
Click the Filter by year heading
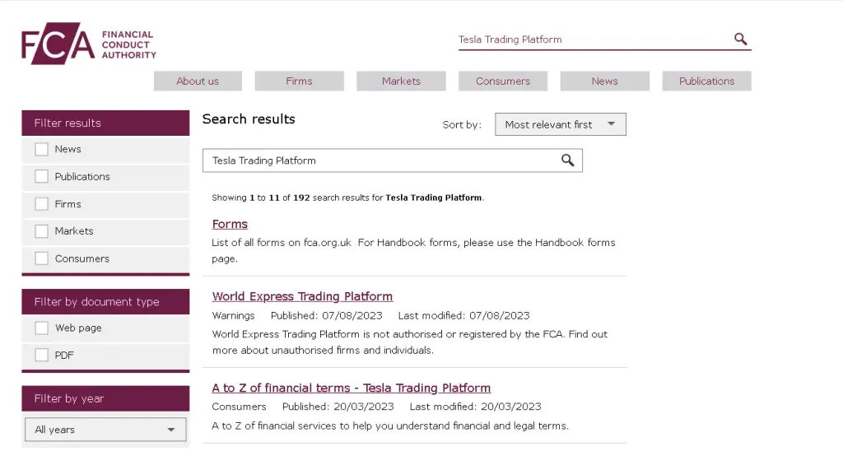pos(105,399)
